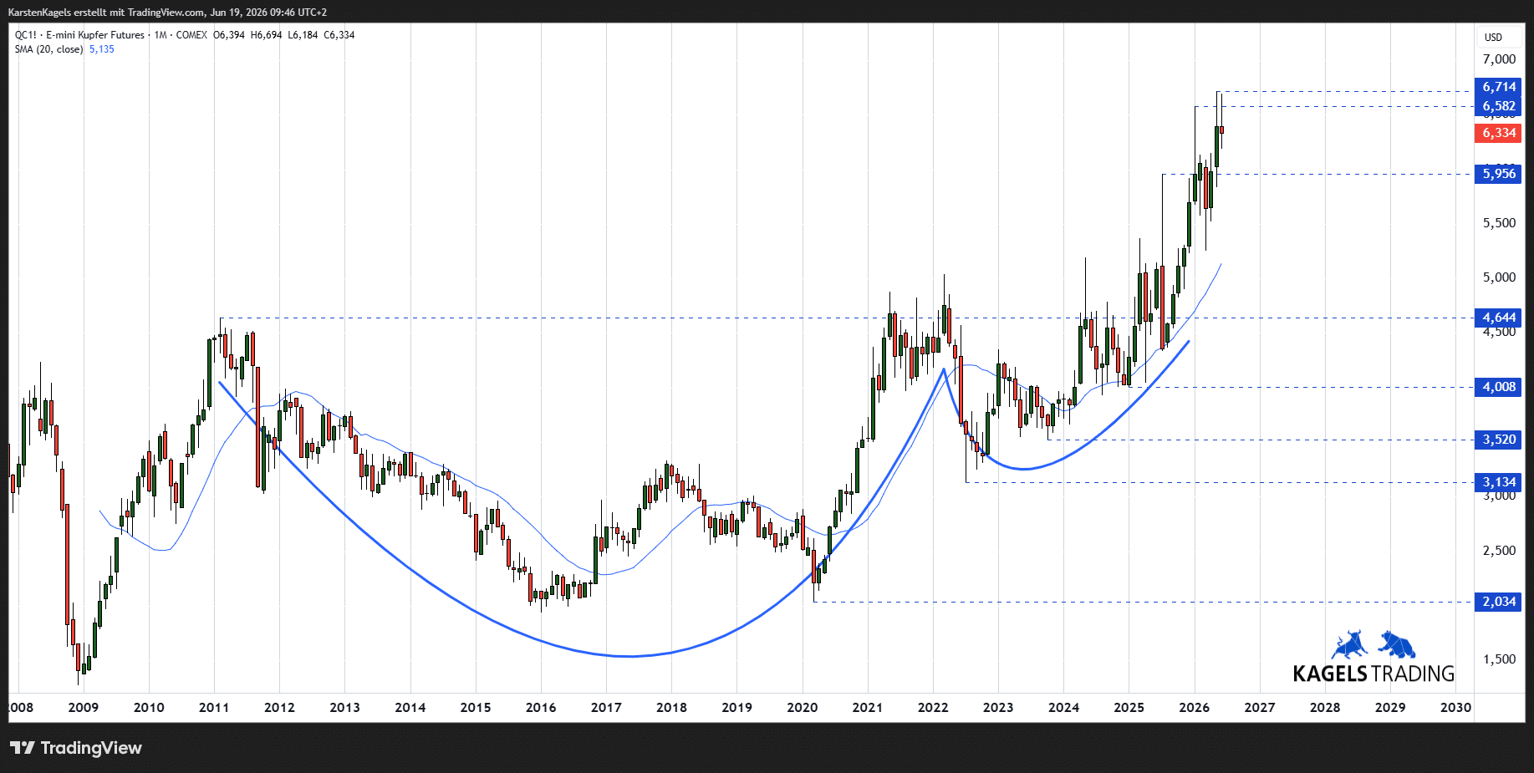Click the 2011 label on time axis

click(214, 708)
